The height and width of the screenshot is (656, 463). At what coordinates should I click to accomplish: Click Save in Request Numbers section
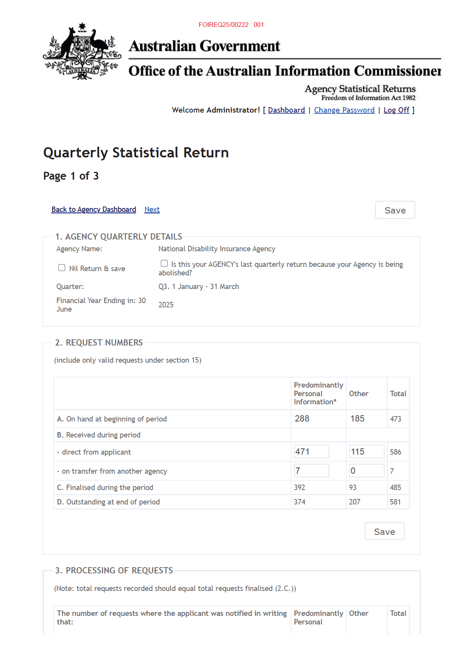pyautogui.click(x=384, y=531)
